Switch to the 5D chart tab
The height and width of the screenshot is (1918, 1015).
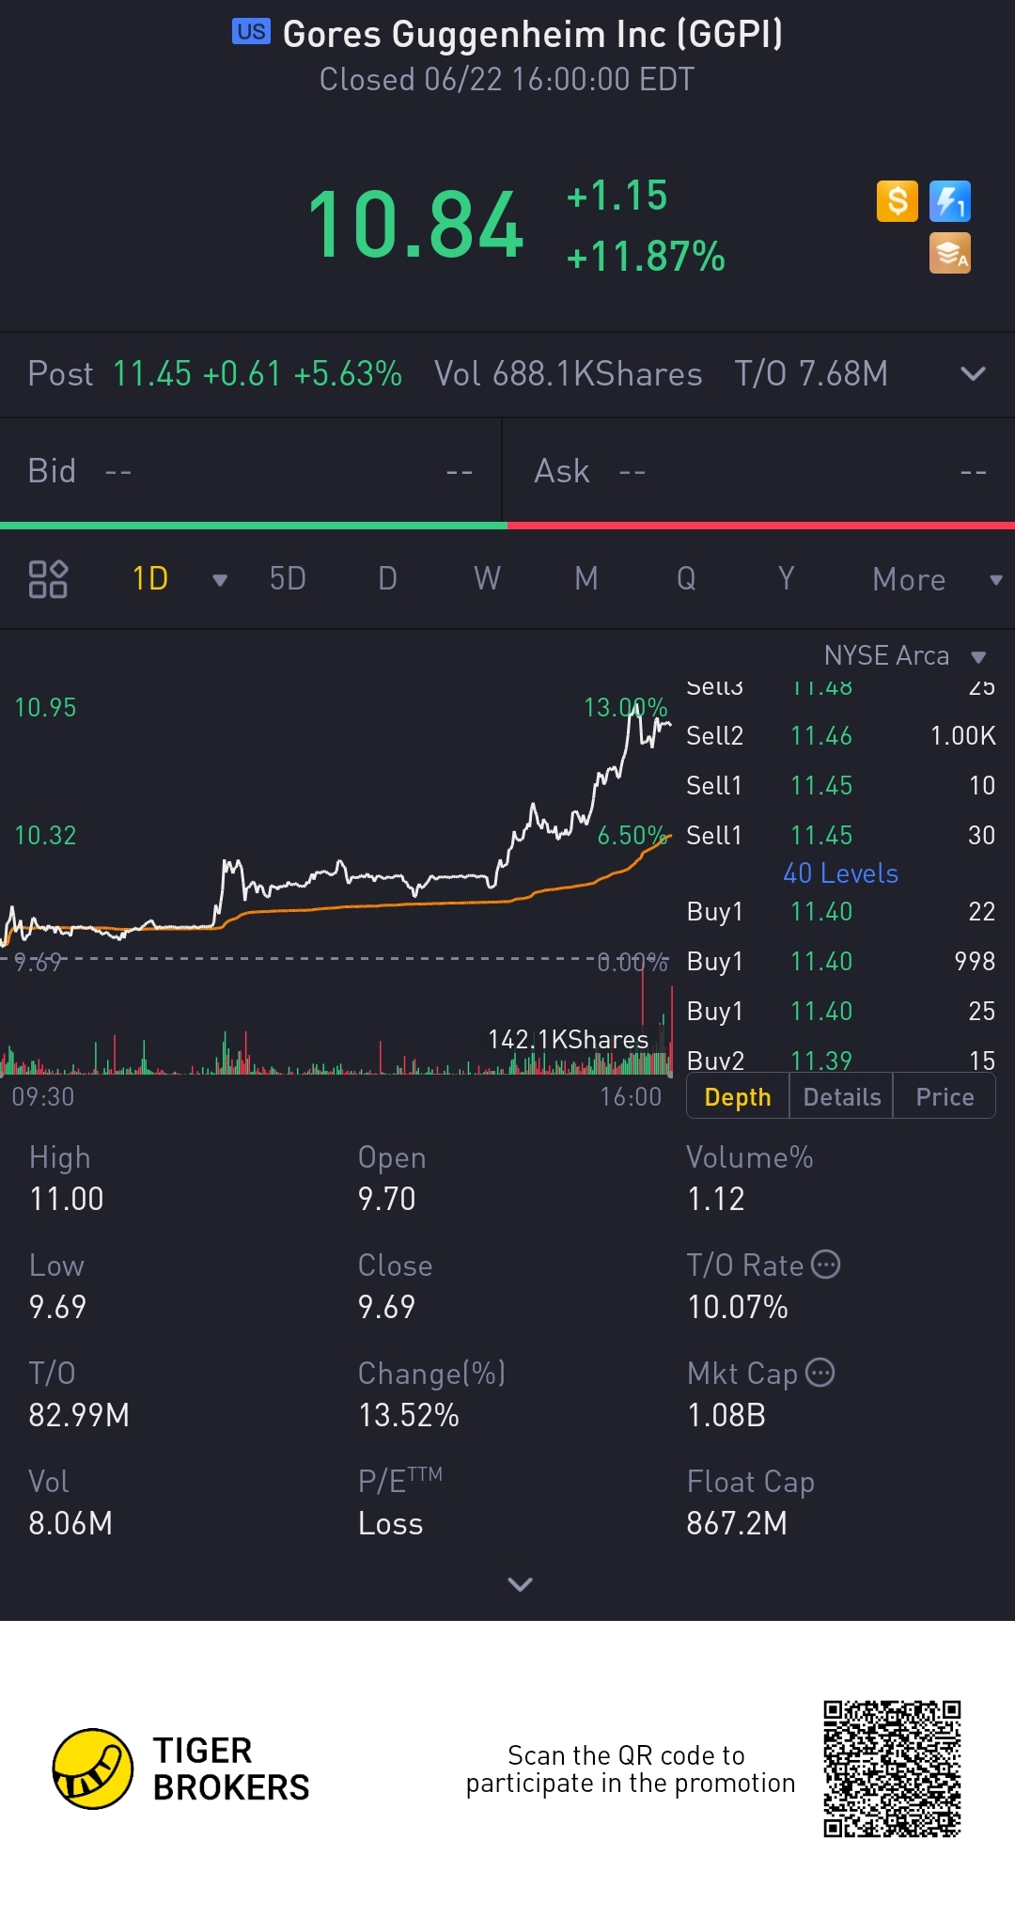(x=288, y=578)
